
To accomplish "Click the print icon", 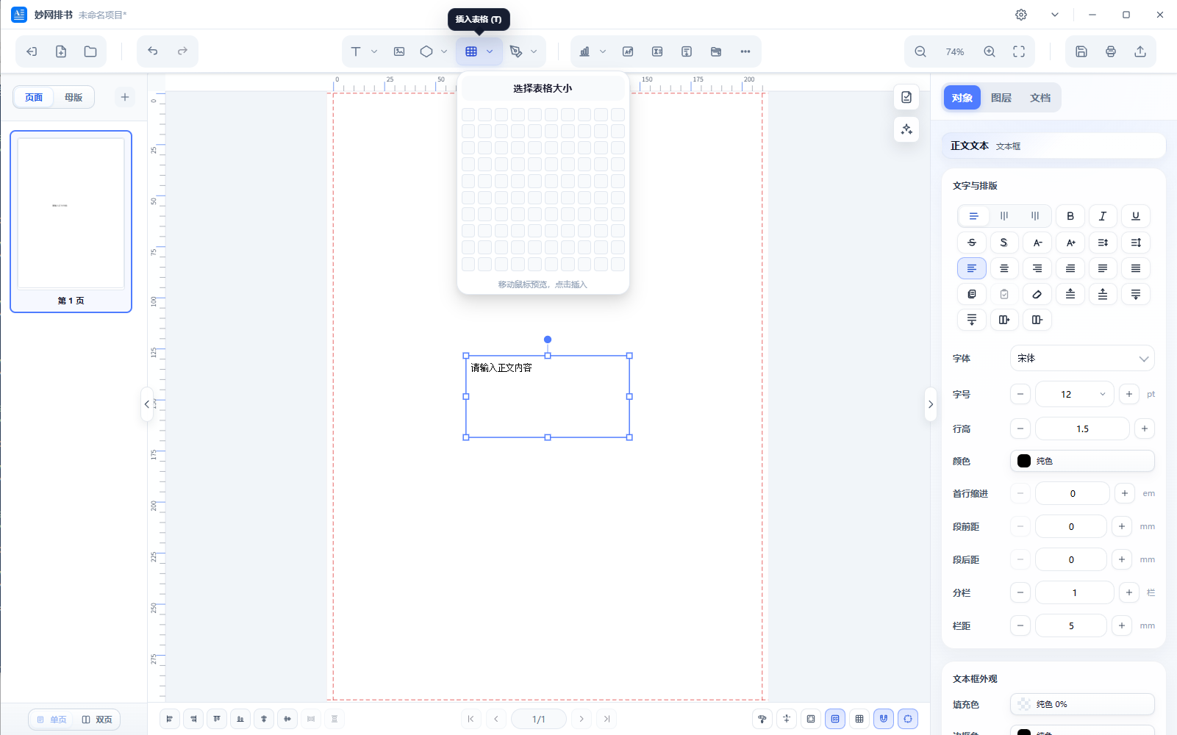I will (1111, 51).
